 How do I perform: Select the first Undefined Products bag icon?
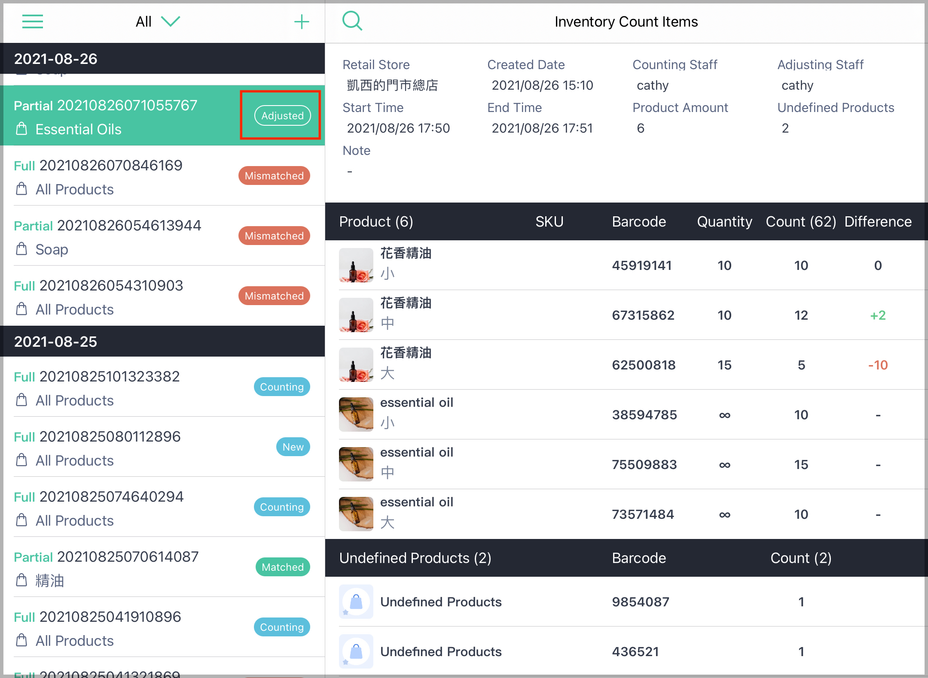[x=356, y=602]
